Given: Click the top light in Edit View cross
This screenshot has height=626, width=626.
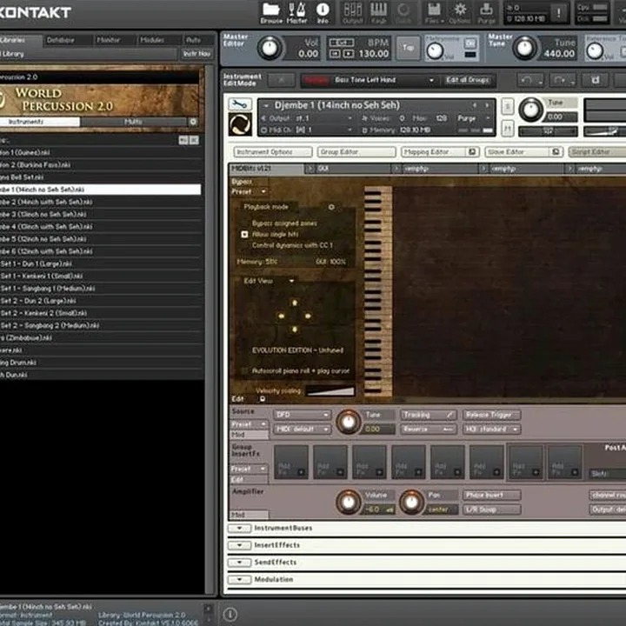Looking at the screenshot, I should pyautogui.click(x=295, y=303).
